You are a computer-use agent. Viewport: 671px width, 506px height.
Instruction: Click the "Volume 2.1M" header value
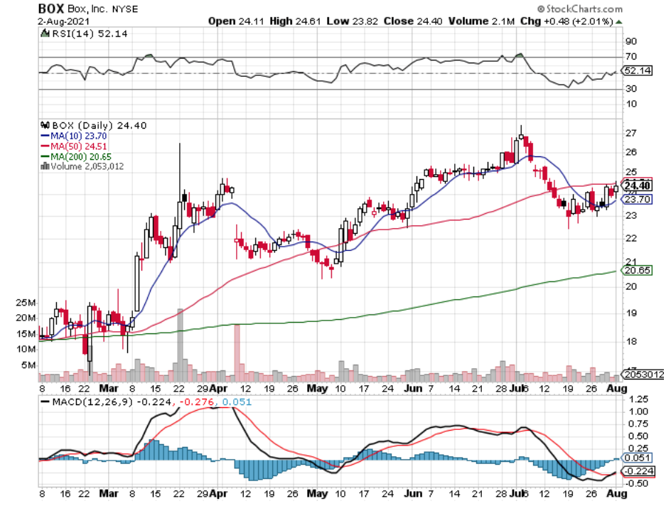481,21
